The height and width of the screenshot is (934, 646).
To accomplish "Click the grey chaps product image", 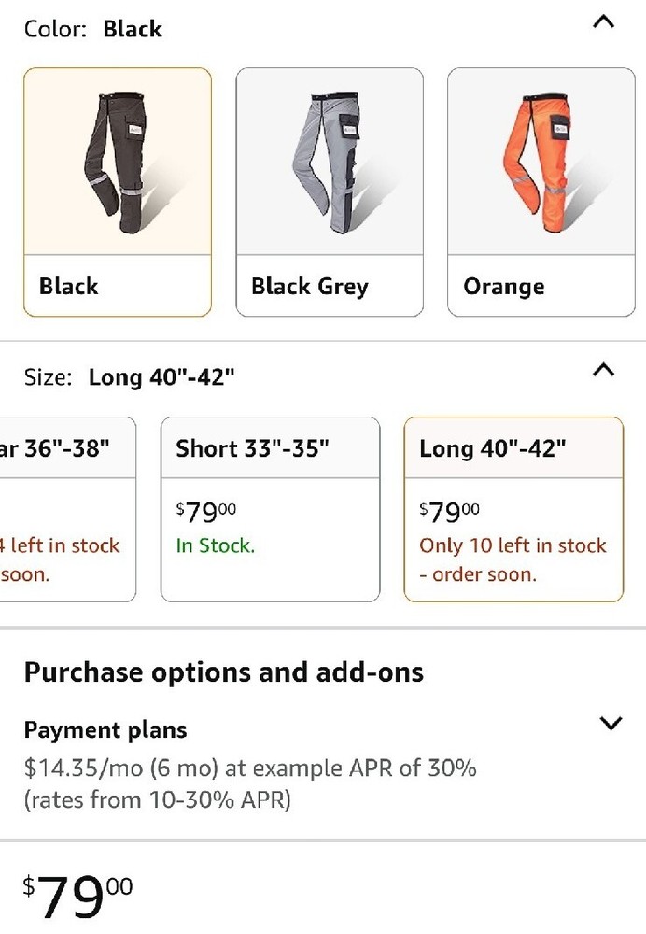I will tap(330, 162).
